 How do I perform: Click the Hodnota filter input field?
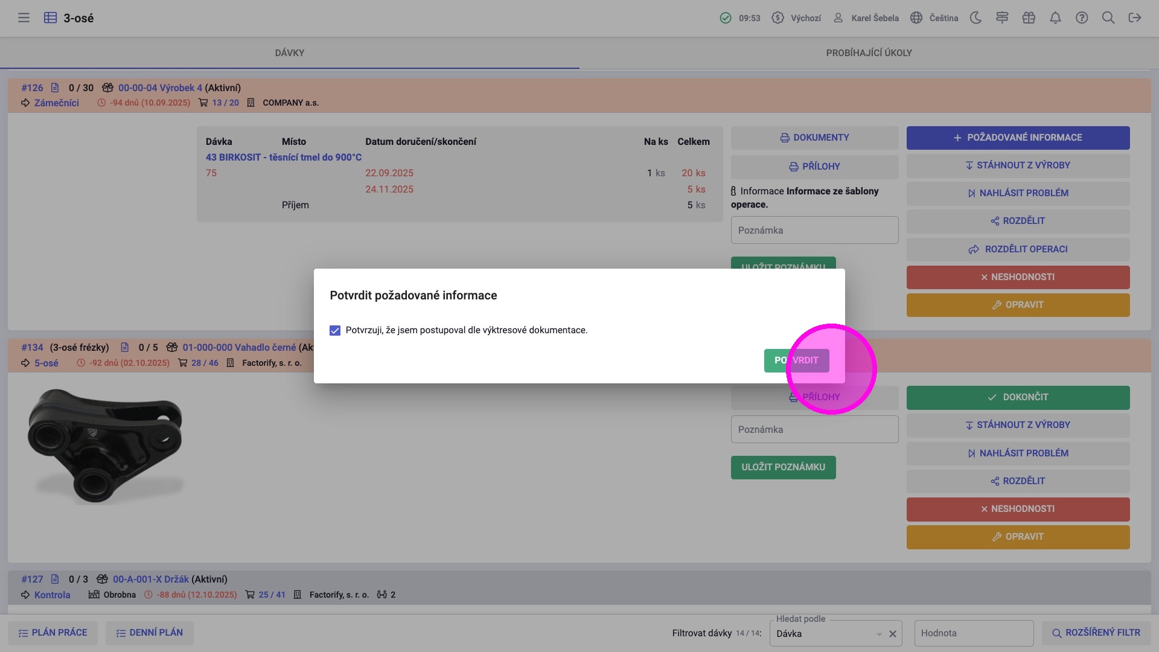click(973, 633)
